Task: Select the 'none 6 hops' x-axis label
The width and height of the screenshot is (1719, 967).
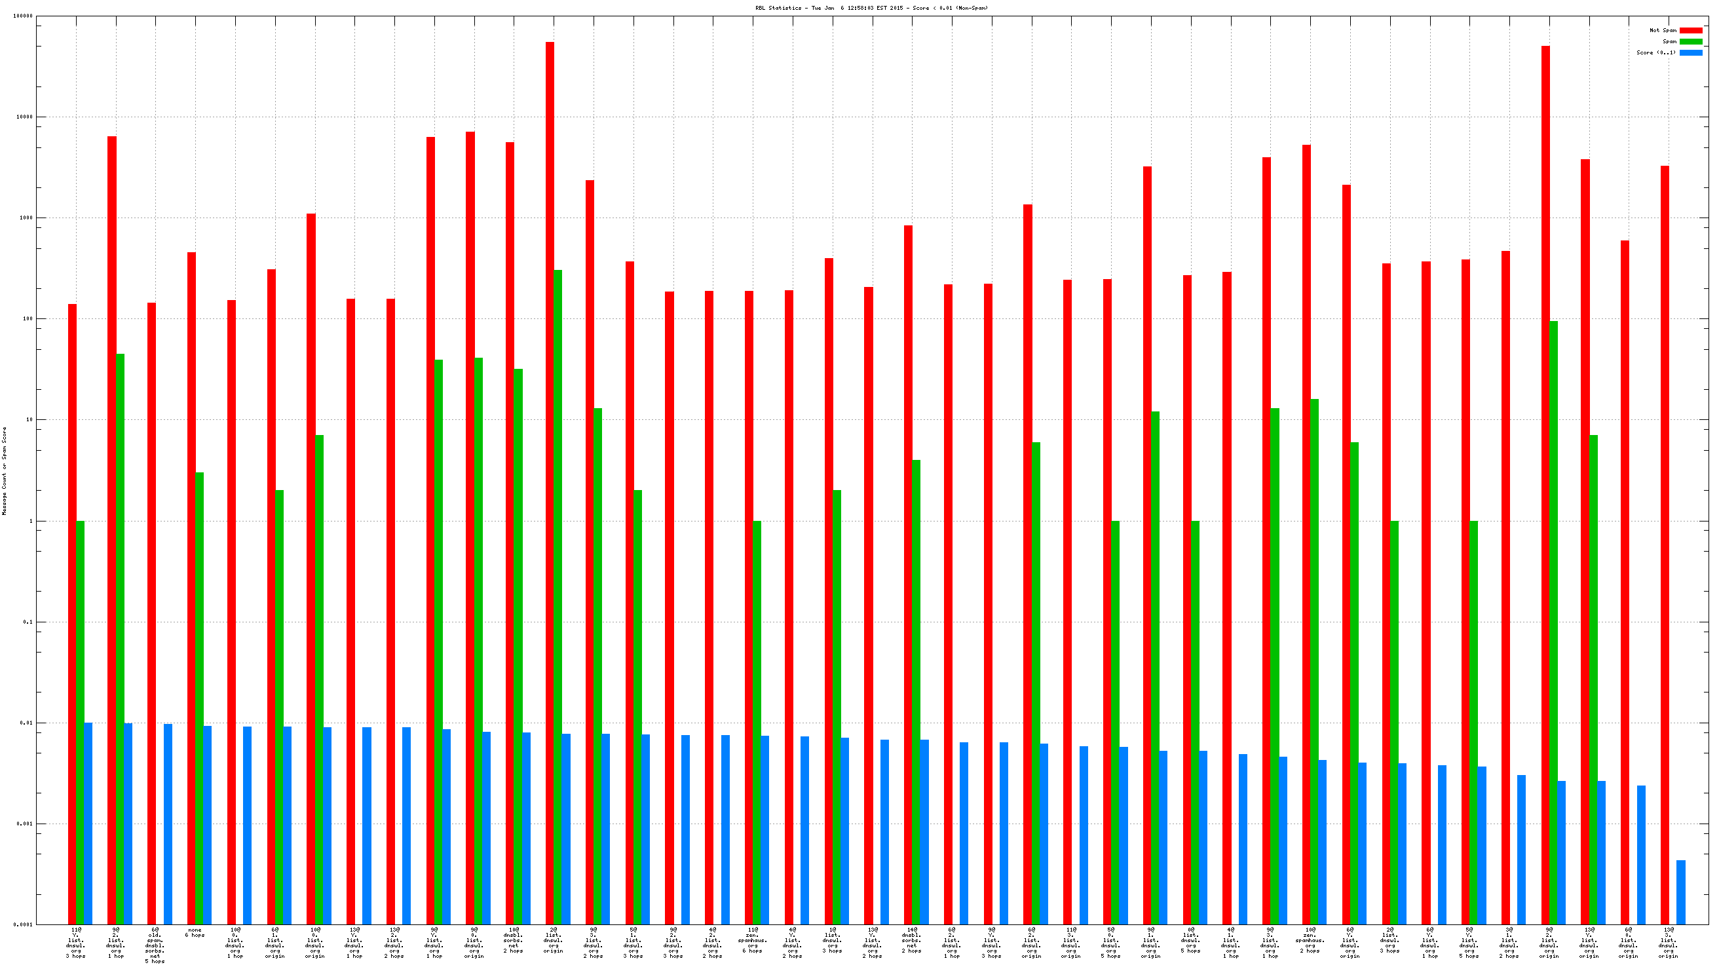Action: (x=195, y=932)
